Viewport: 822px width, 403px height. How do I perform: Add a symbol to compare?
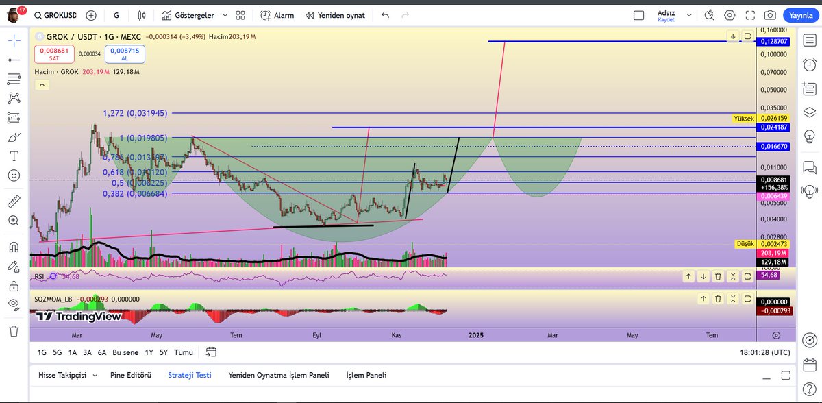click(91, 15)
